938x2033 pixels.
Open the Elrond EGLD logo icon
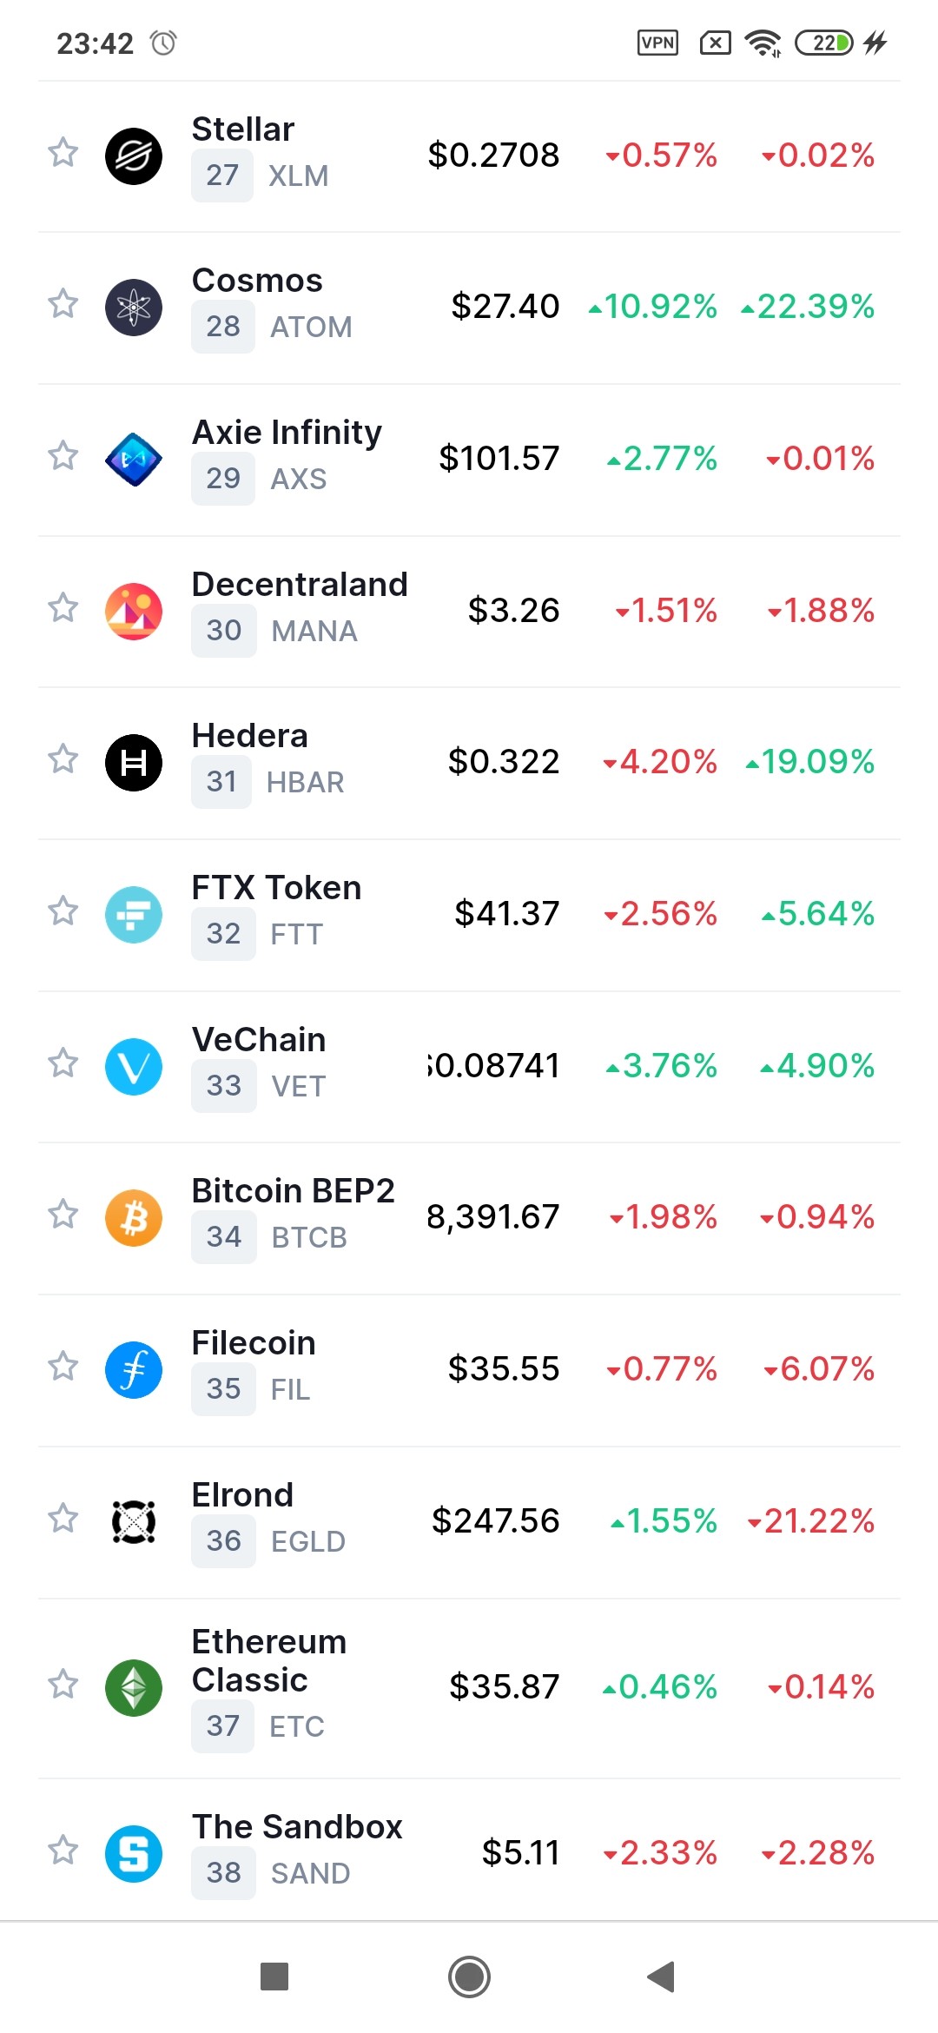[134, 1522]
